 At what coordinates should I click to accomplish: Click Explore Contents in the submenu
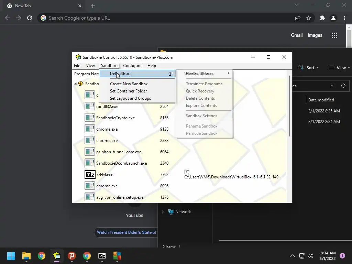pyautogui.click(x=201, y=106)
